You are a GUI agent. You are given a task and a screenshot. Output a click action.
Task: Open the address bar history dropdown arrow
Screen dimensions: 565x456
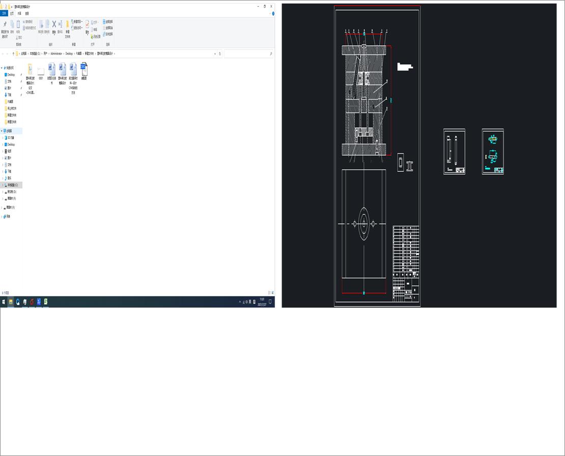215,53
